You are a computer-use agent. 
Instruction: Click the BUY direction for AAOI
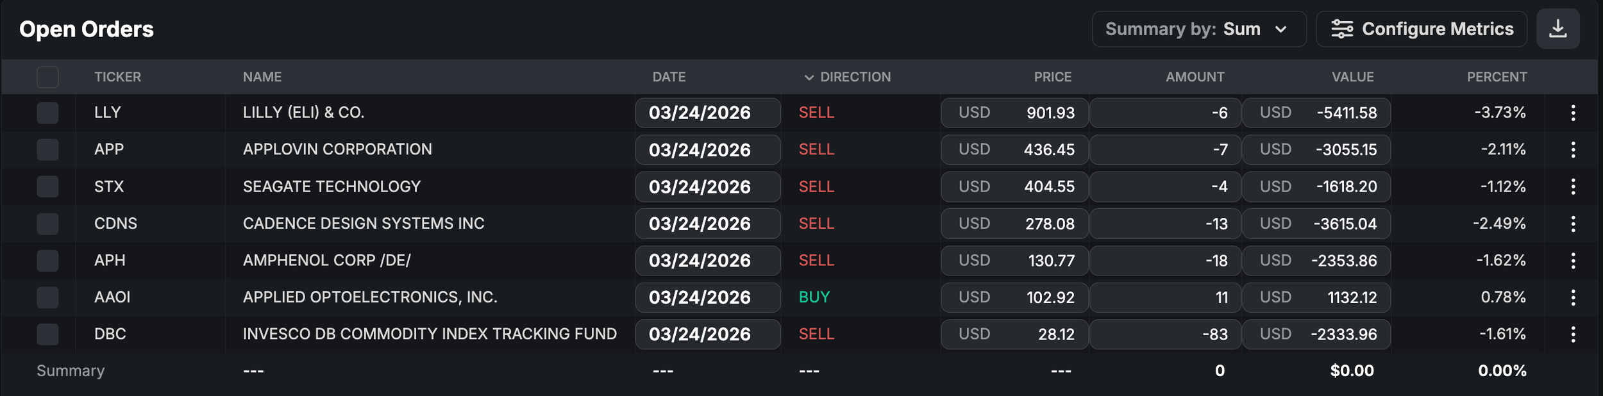coord(814,297)
